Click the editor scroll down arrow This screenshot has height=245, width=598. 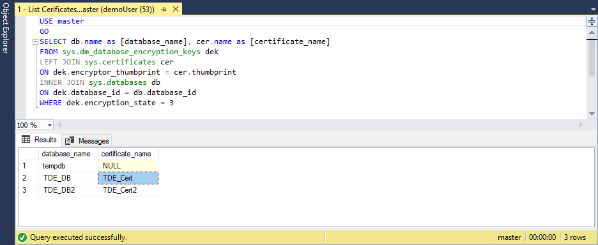pyautogui.click(x=592, y=114)
